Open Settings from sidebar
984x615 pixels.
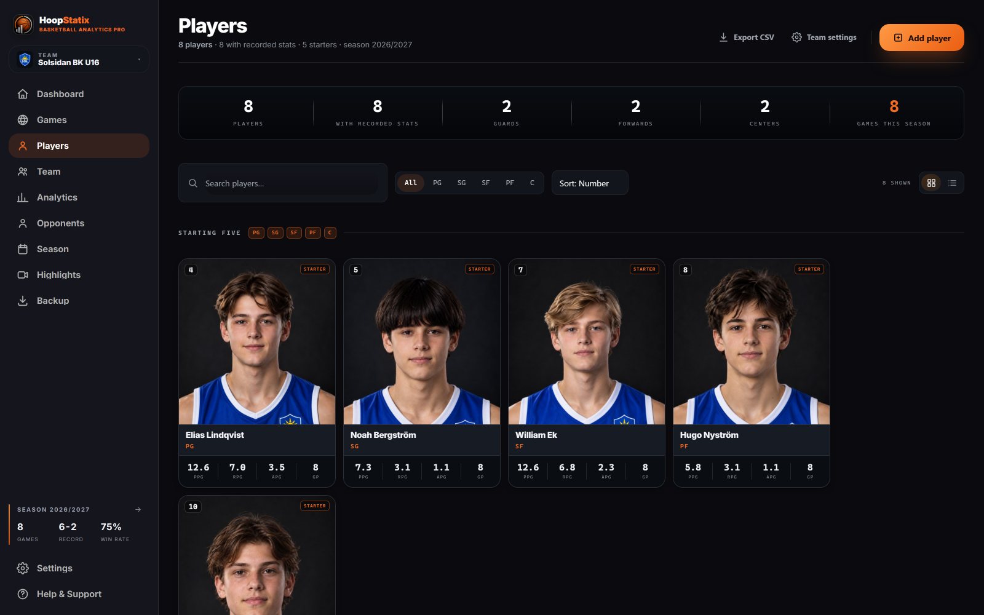(x=79, y=568)
